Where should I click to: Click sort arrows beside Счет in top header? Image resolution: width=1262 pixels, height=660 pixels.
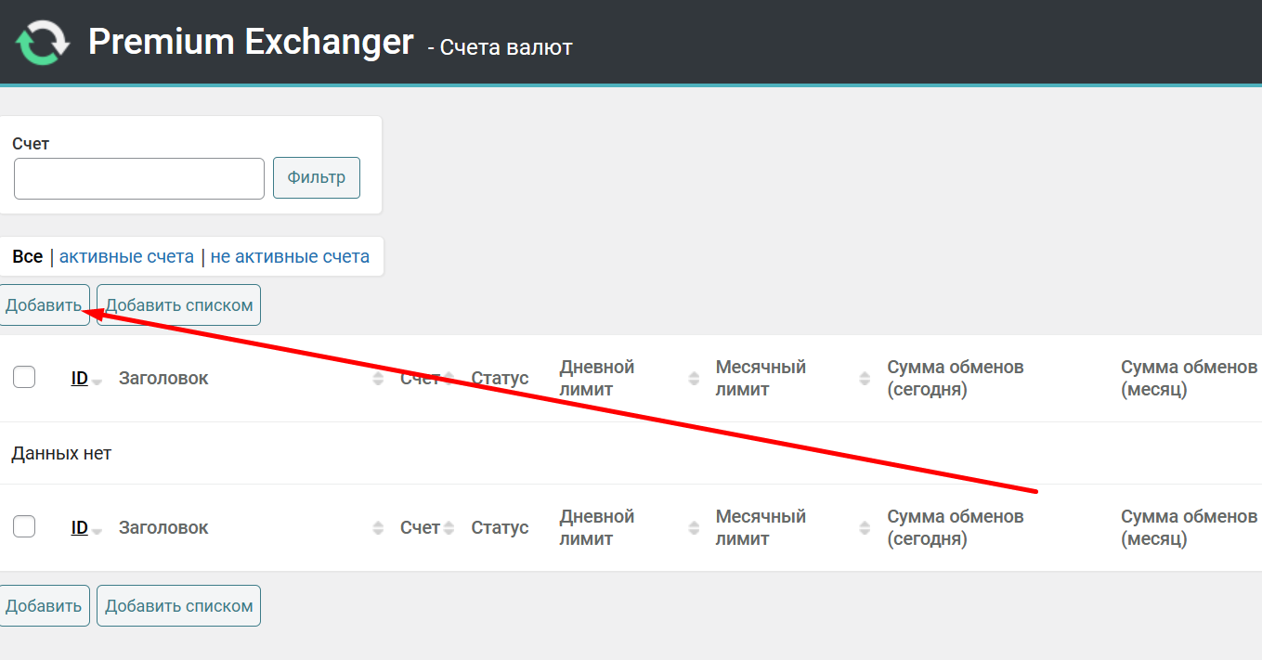click(x=449, y=379)
